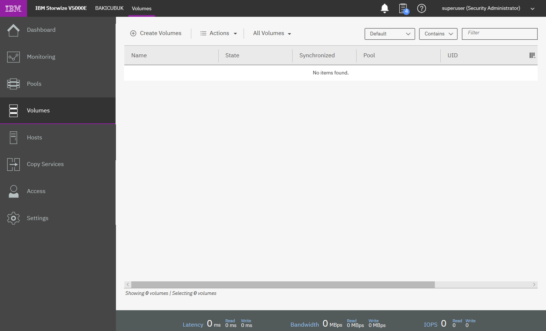Open the running tasks clipboard icon

(x=403, y=8)
